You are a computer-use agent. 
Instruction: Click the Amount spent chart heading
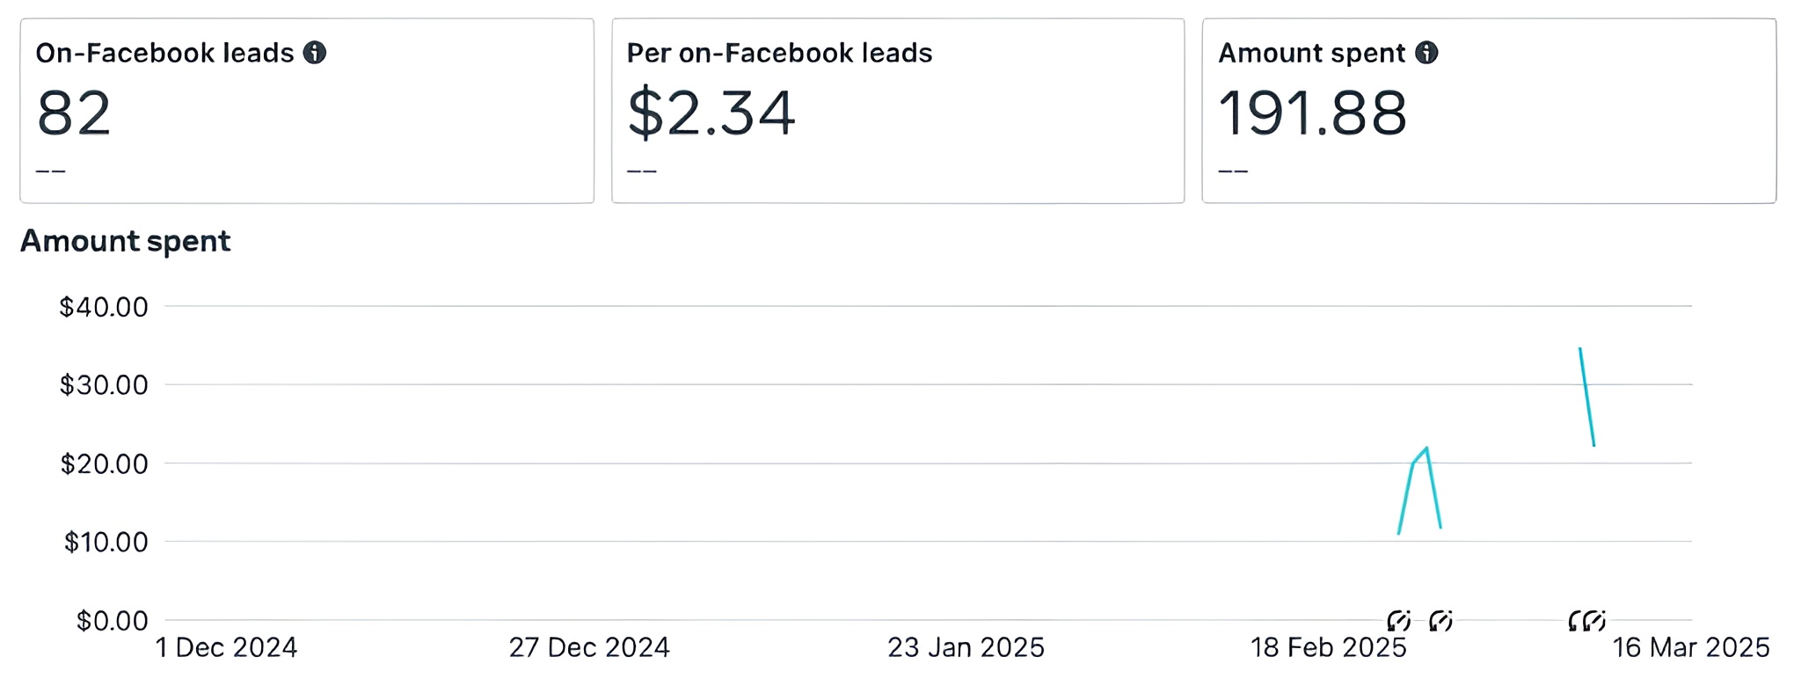[x=125, y=241]
